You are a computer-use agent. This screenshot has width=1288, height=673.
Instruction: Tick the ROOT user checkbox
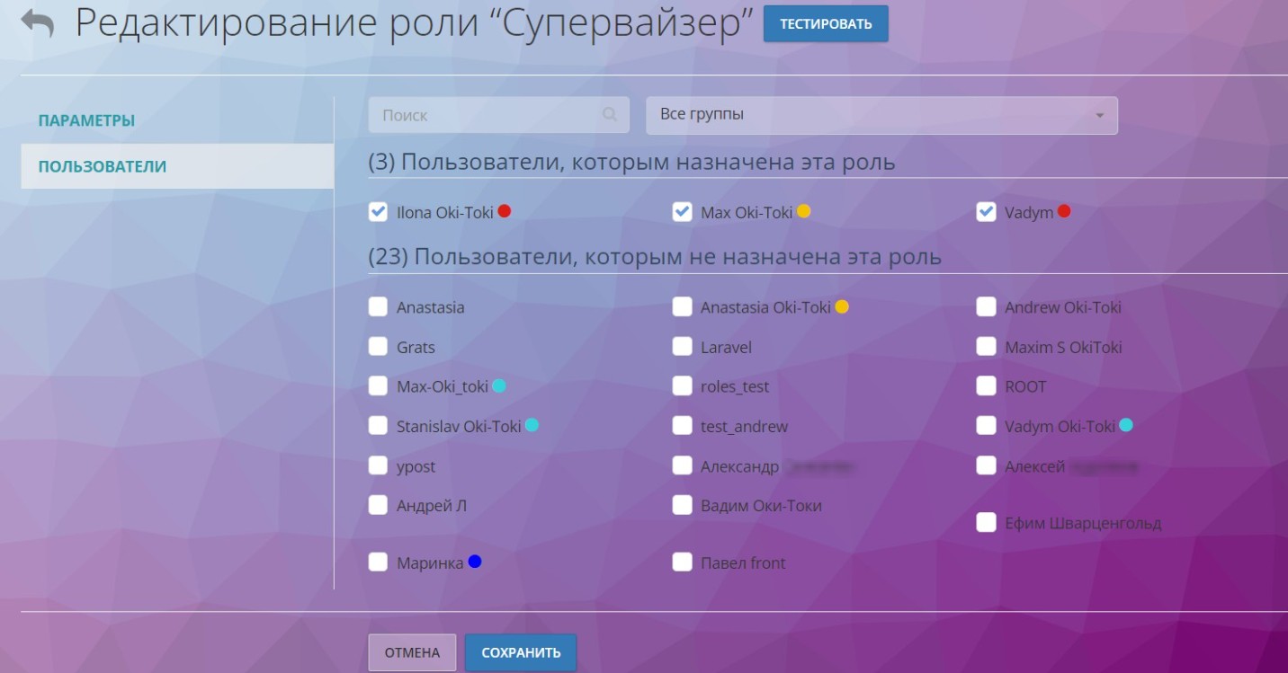click(986, 386)
